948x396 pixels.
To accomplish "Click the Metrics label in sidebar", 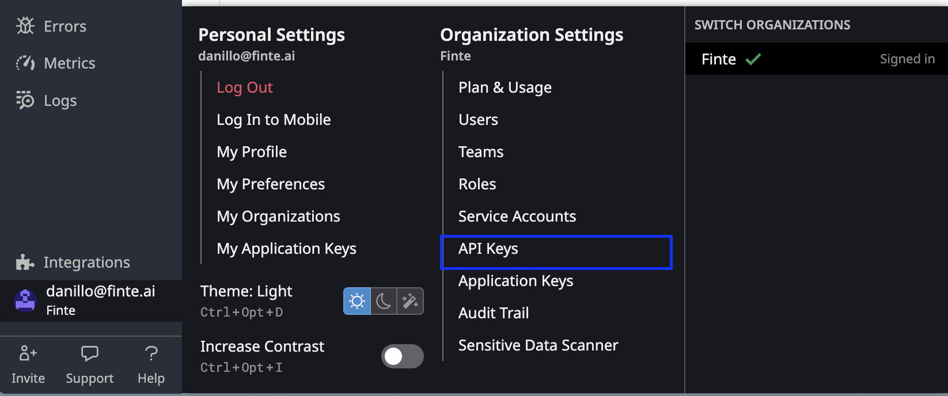I will pyautogui.click(x=70, y=63).
